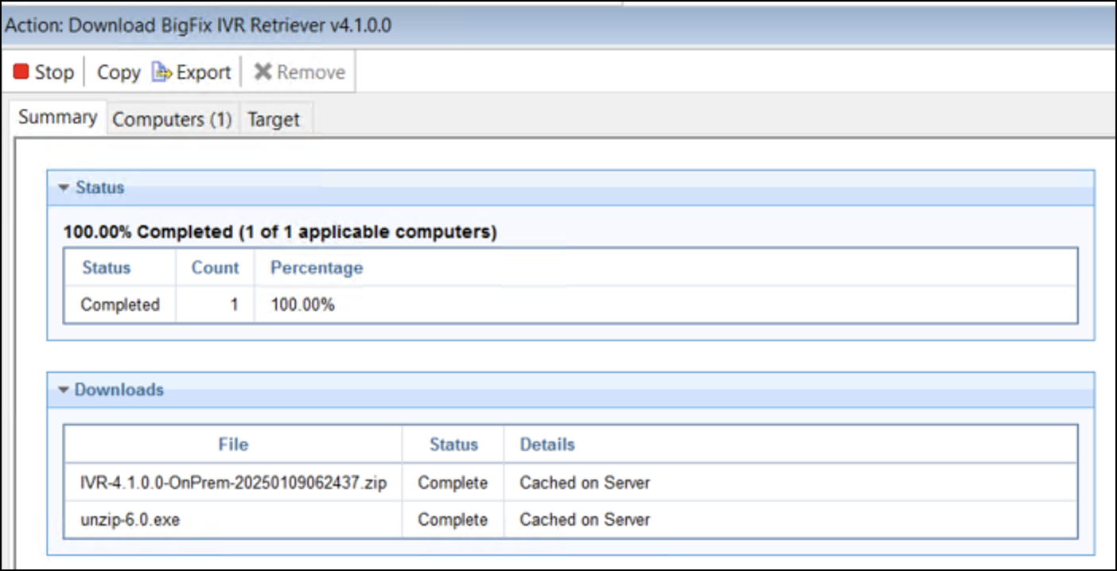This screenshot has width=1117, height=571.
Task: Select the Status column header in status table
Action: [x=106, y=268]
